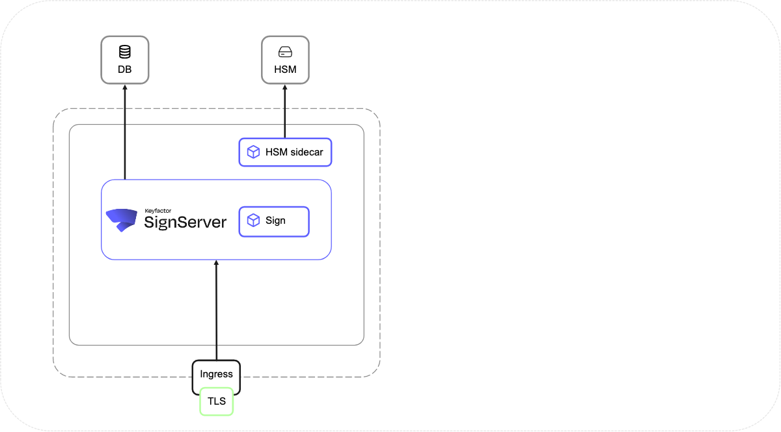This screenshot has height=432, width=781.
Task: Select the HSM node card
Action: click(284, 60)
